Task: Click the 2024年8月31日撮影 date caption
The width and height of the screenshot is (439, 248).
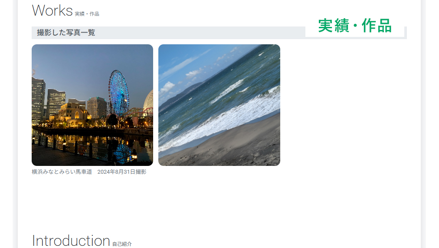Action: 122,172
